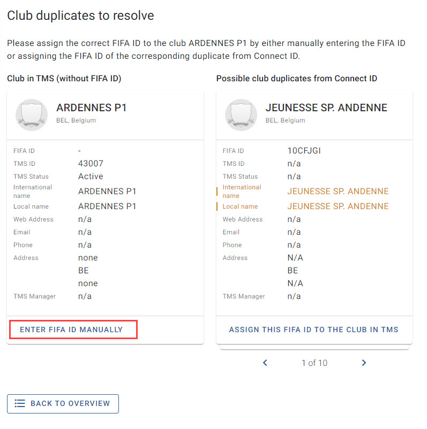The width and height of the screenshot is (427, 429).
Task: Select the FIFA ID value 10CFJGI
Action: [x=304, y=150]
